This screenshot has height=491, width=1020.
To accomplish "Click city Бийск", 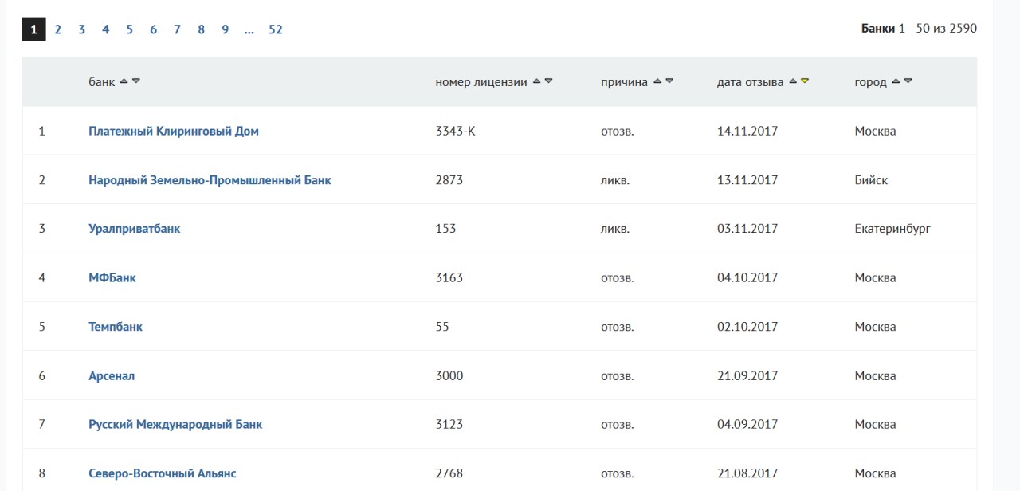I will pyautogui.click(x=871, y=180).
